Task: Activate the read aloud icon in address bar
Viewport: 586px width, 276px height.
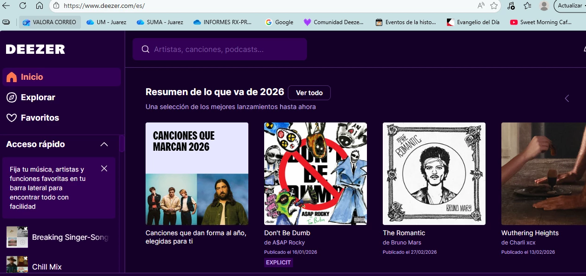Action: click(x=481, y=6)
